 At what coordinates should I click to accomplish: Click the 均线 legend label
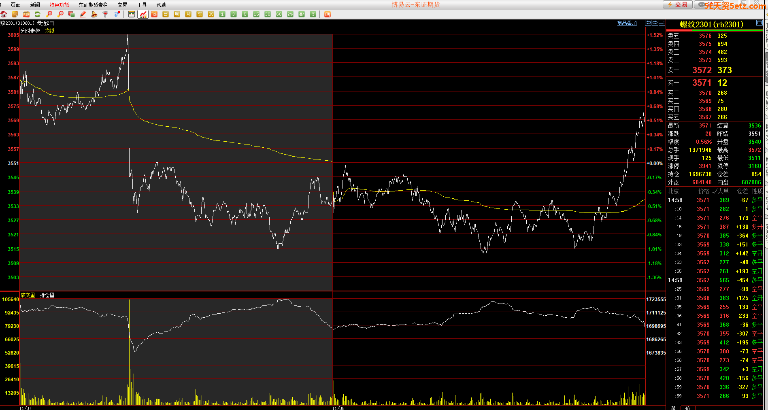[x=50, y=31]
